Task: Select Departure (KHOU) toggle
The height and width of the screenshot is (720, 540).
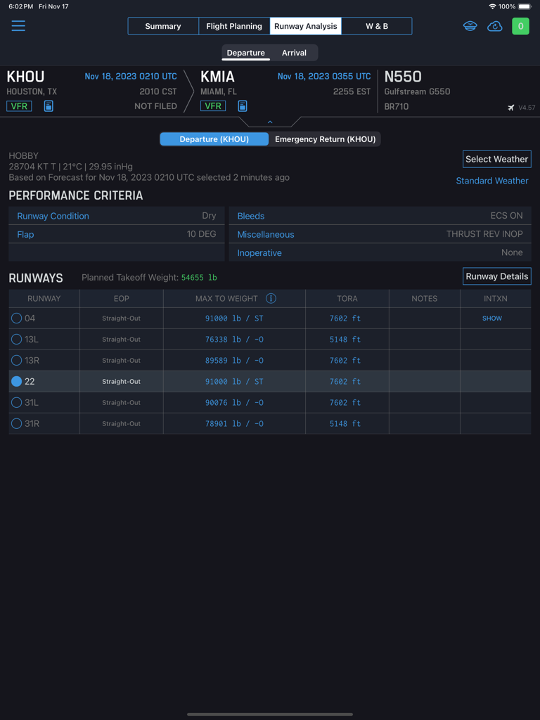Action: (x=214, y=139)
